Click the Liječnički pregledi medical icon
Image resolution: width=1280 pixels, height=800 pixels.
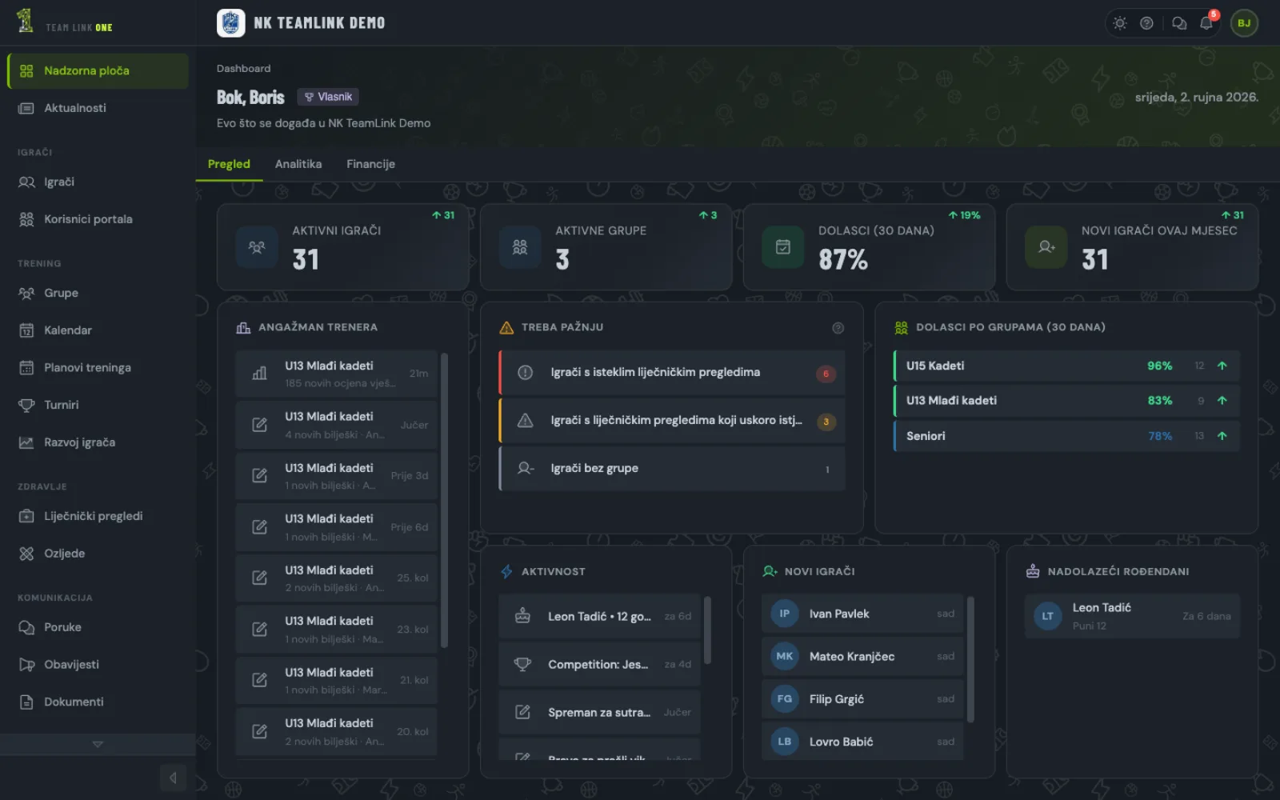(x=26, y=516)
